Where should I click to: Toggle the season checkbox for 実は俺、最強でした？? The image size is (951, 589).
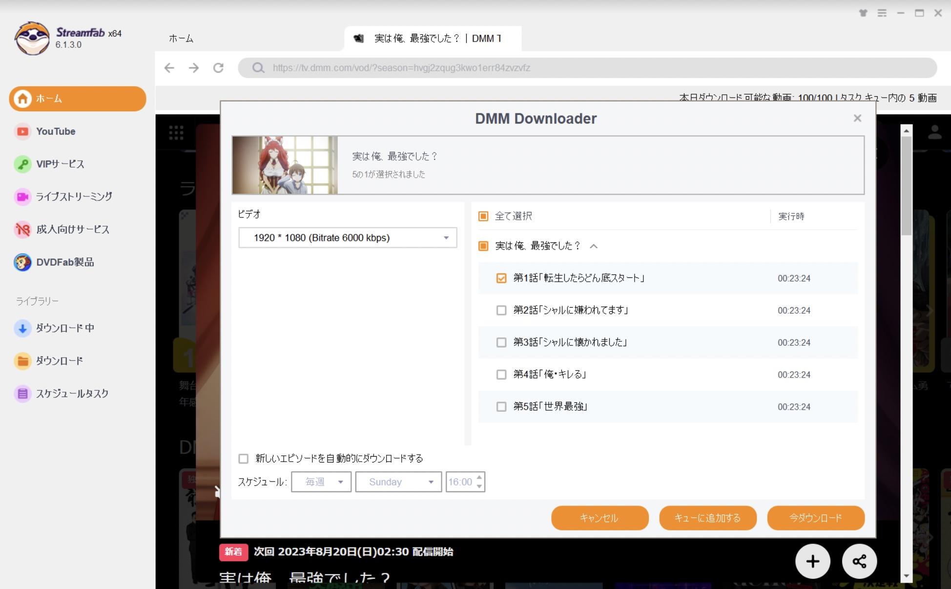pos(483,246)
